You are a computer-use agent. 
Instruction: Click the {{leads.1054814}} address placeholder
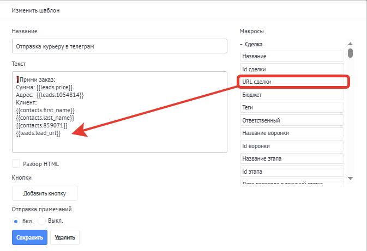point(60,95)
